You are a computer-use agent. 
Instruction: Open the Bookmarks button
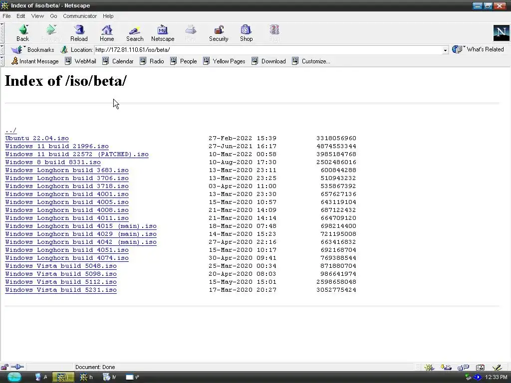[32, 50]
